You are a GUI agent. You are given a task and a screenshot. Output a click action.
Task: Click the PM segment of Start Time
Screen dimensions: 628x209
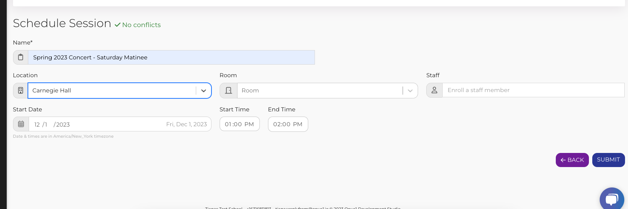pos(249,124)
